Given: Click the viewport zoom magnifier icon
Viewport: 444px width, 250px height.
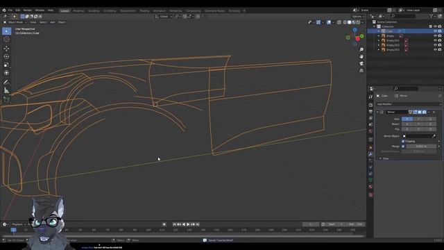Looking at the screenshot, I should tap(361, 49).
